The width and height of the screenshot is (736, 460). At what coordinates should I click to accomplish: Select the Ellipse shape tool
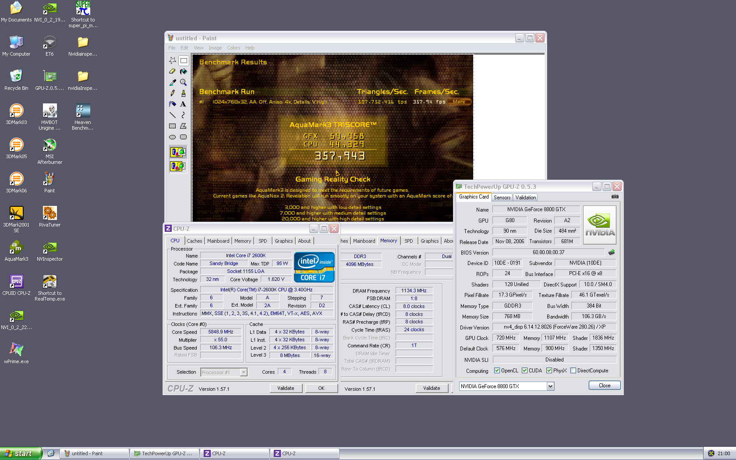[x=173, y=137]
